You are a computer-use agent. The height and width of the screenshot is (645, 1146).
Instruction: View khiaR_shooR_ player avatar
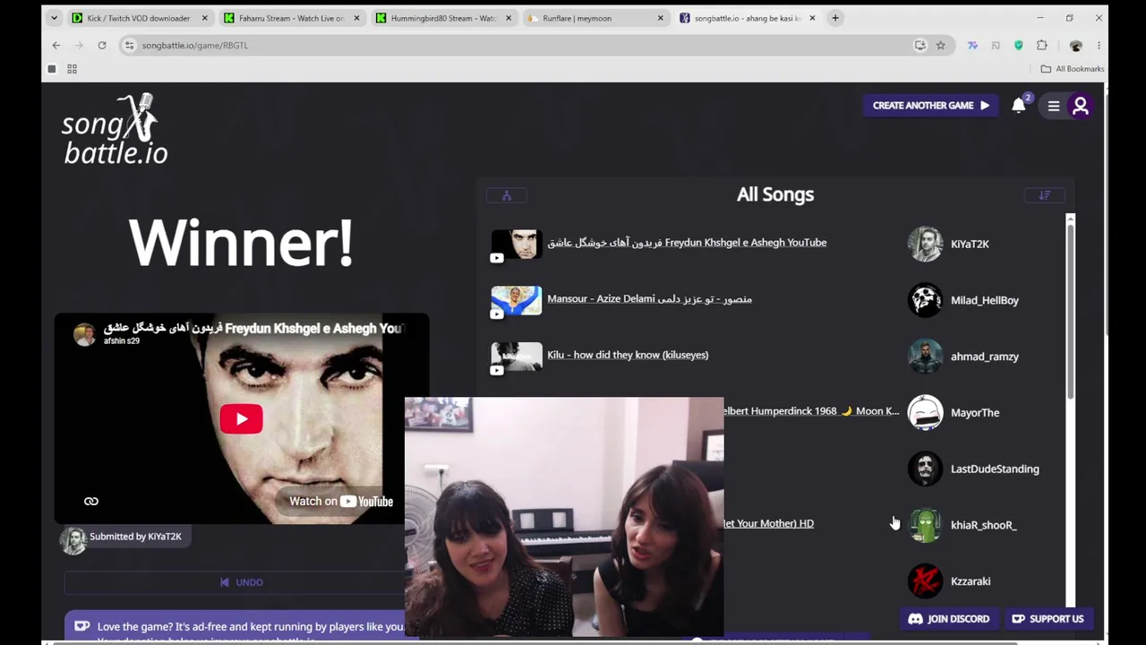(925, 525)
